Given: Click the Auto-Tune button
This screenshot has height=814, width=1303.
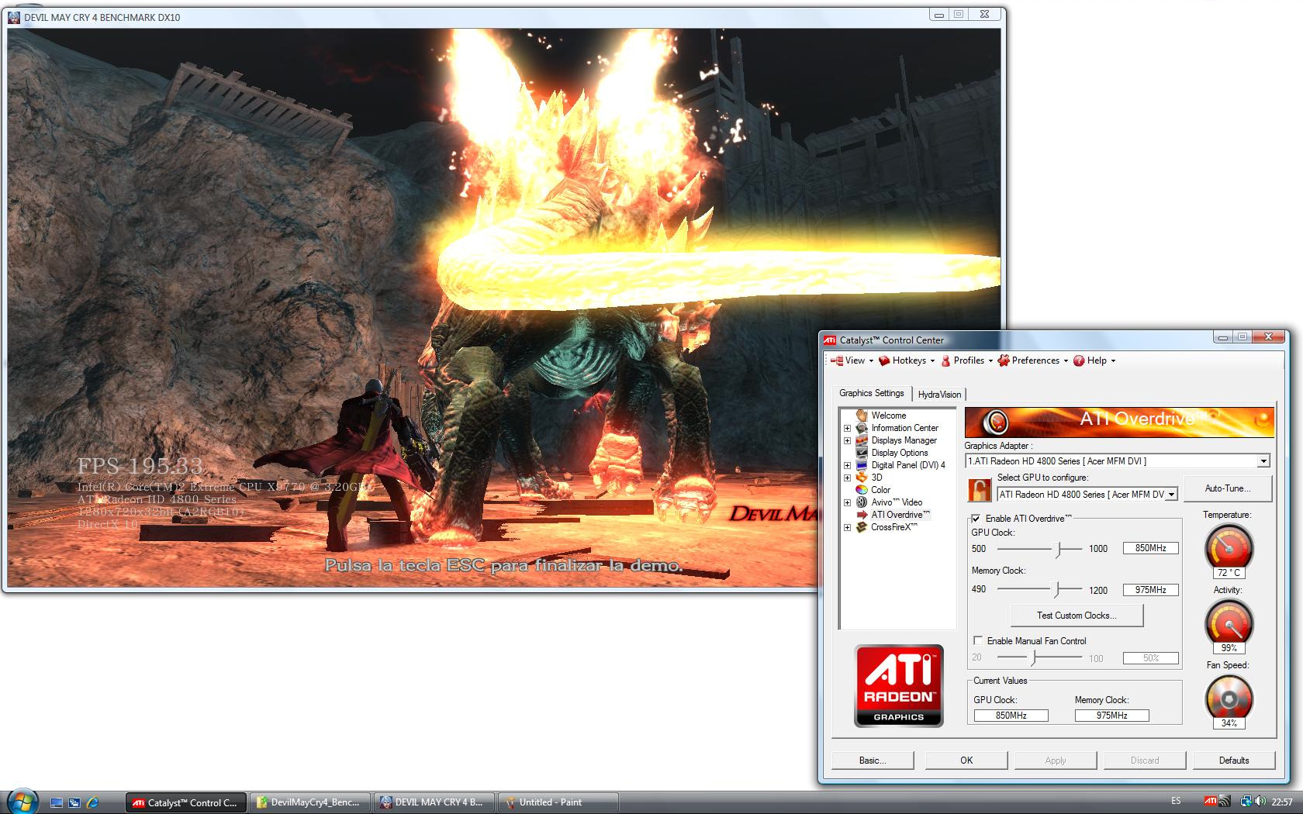Looking at the screenshot, I should (x=1227, y=488).
